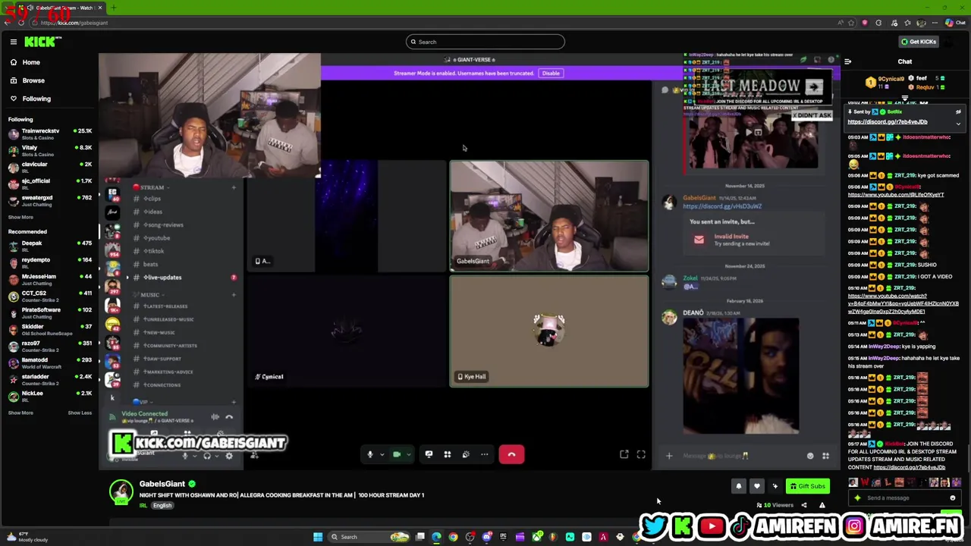Pop out the Discord call window
Viewport: 971px width, 546px height.
[x=624, y=454]
